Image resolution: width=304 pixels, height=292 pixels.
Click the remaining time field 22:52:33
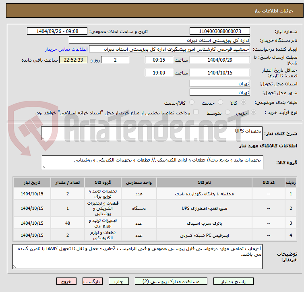pos(73,60)
